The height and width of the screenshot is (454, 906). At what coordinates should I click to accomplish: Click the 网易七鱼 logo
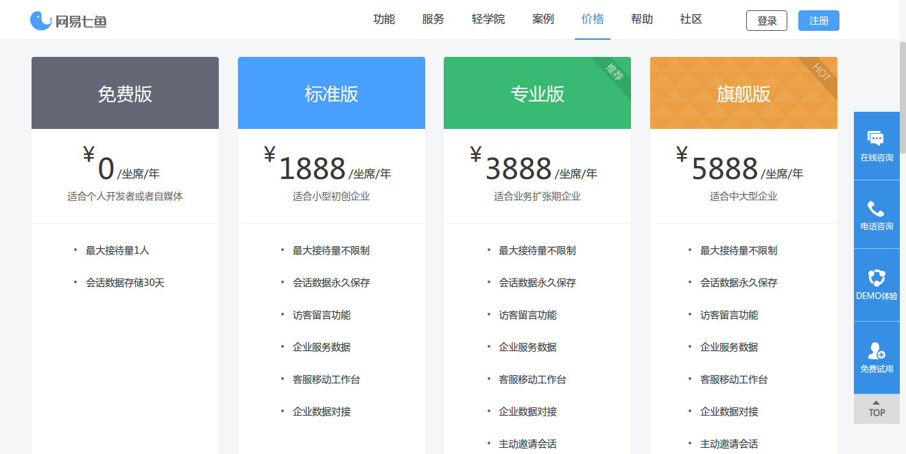(x=69, y=21)
